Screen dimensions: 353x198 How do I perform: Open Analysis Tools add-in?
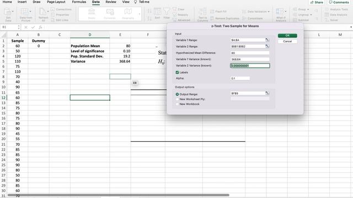click(336, 9)
